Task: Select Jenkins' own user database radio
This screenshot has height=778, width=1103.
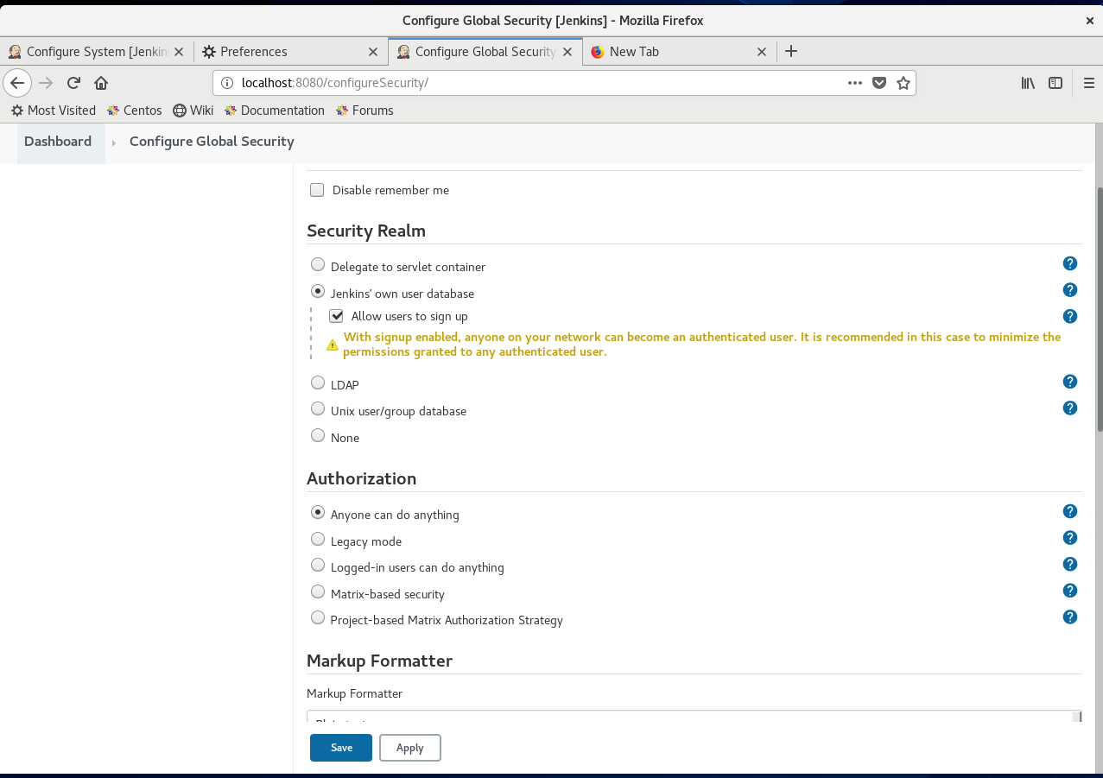Action: point(318,292)
